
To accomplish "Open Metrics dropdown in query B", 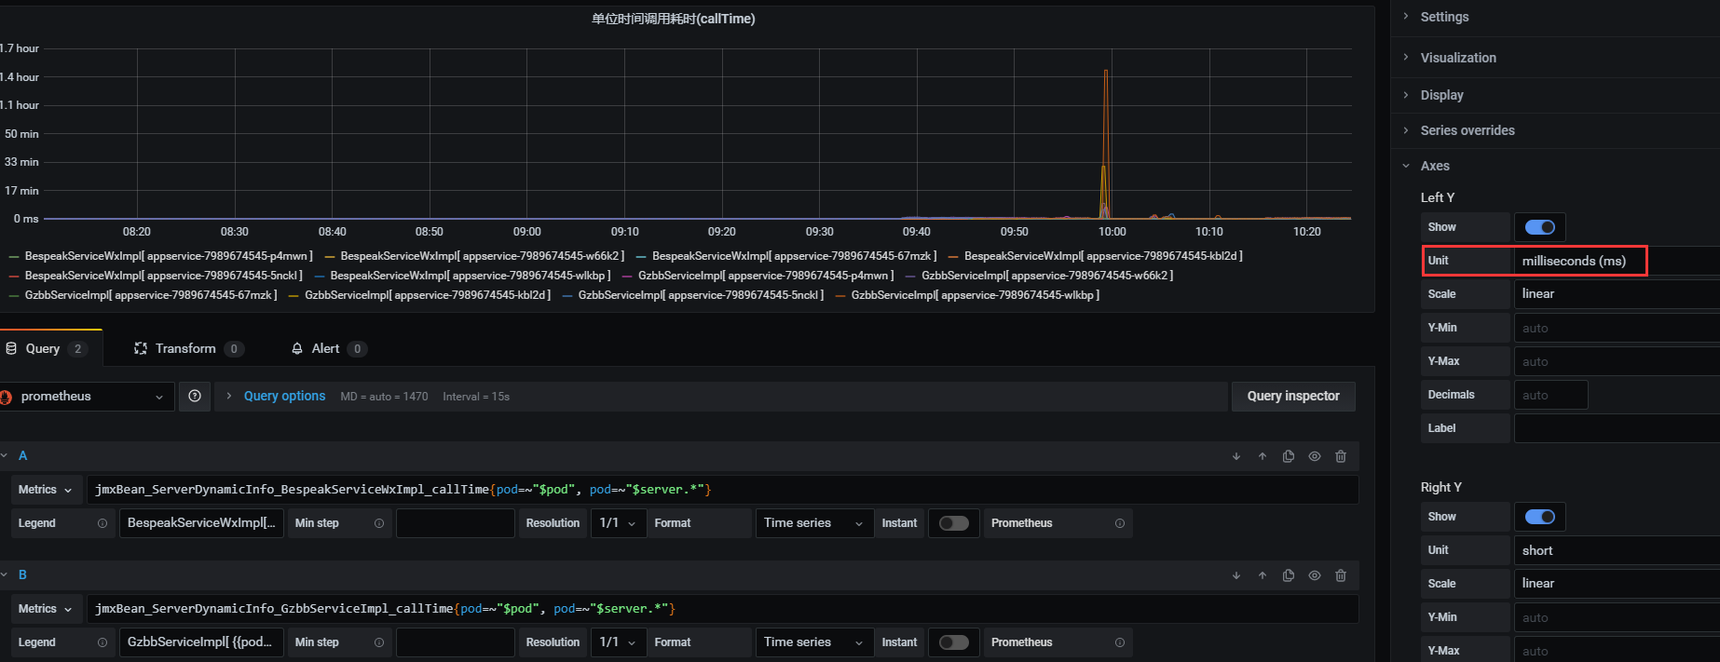I will pyautogui.click(x=45, y=609).
